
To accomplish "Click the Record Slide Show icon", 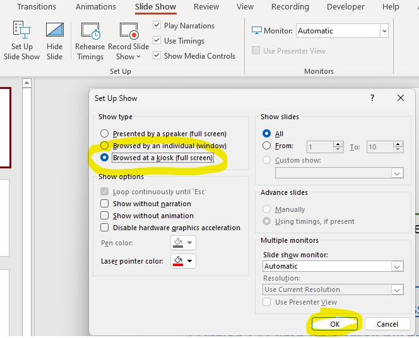I will pyautogui.click(x=128, y=32).
